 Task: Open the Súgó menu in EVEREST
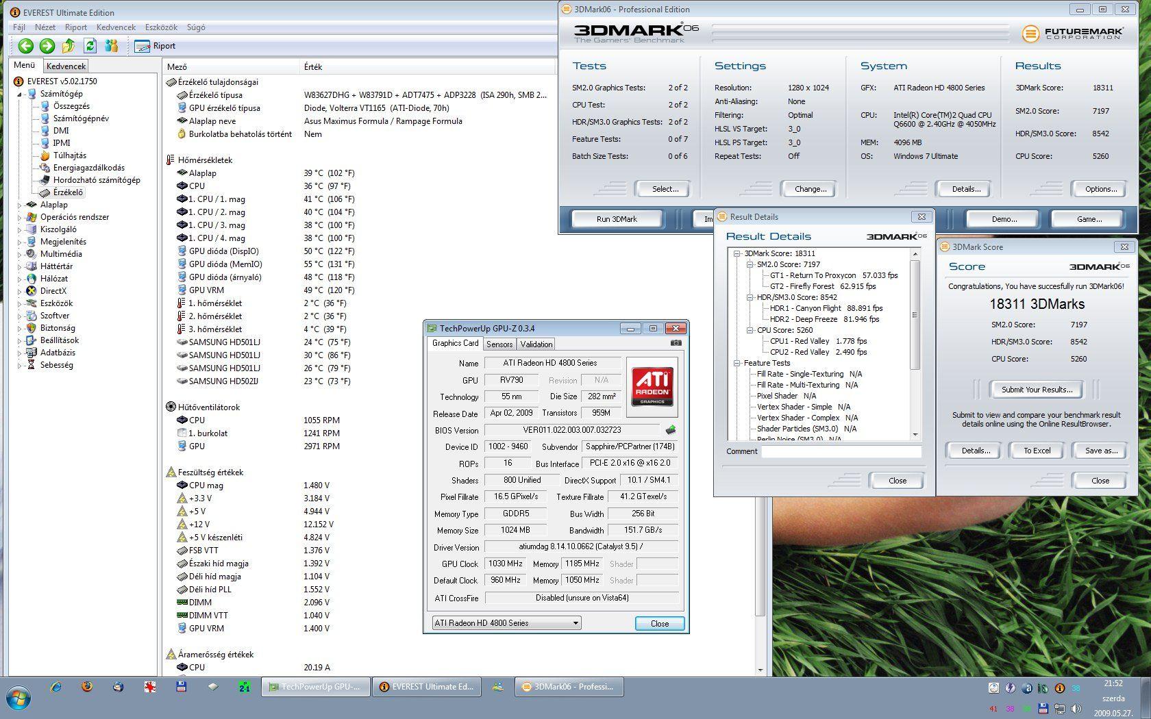click(x=196, y=27)
